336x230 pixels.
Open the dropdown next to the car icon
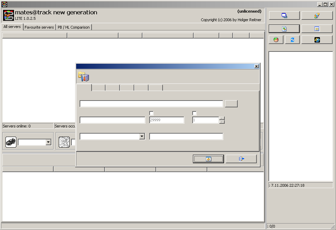[x=48, y=142]
